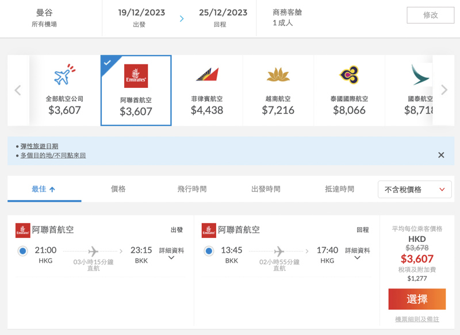
Task: Open the 不含稅價格 price dropdown
Action: (415, 189)
